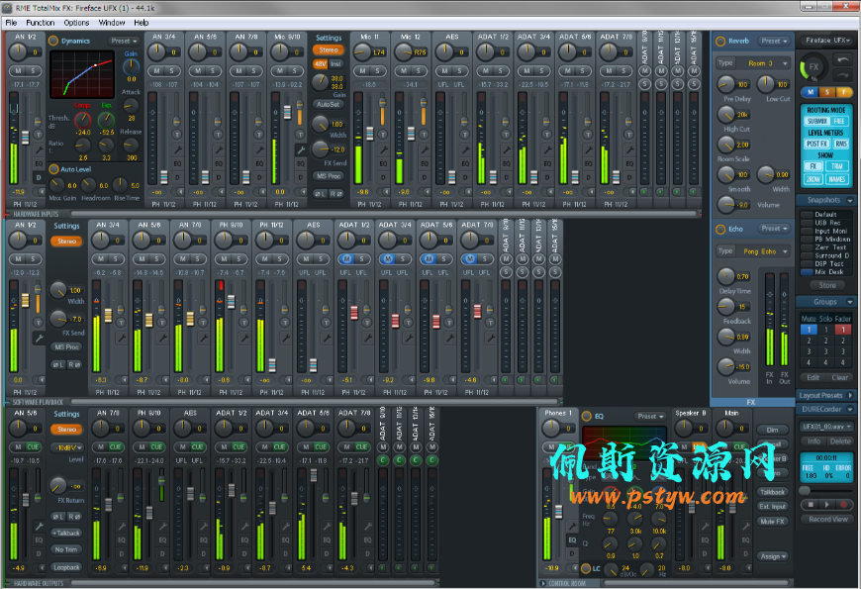Click the Hardware Inputs horizontal scrollbar
The height and width of the screenshot is (589, 861).
pos(384,214)
